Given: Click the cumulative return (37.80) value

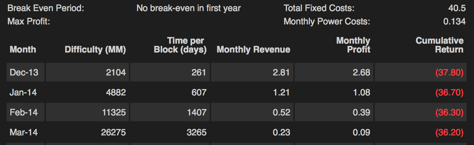Looking at the screenshot, I should point(450,72).
